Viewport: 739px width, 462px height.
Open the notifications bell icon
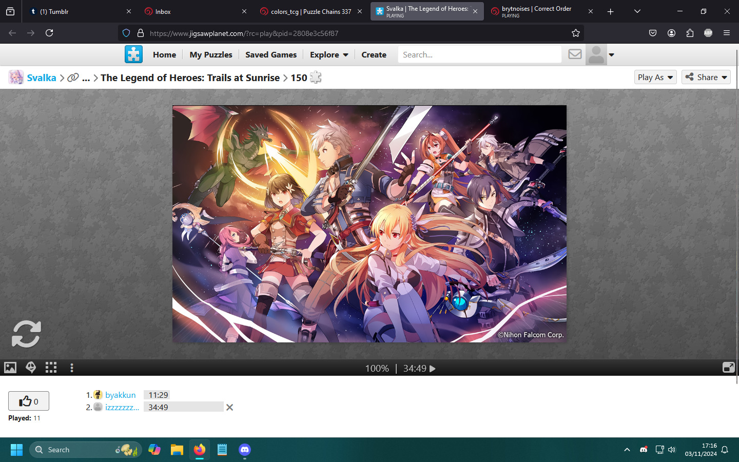(725, 450)
